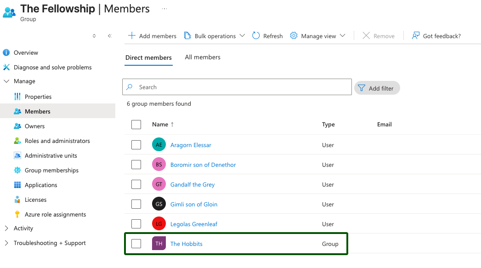This screenshot has height=268, width=481.
Task: Click the Applications grid icon
Action: tap(17, 185)
